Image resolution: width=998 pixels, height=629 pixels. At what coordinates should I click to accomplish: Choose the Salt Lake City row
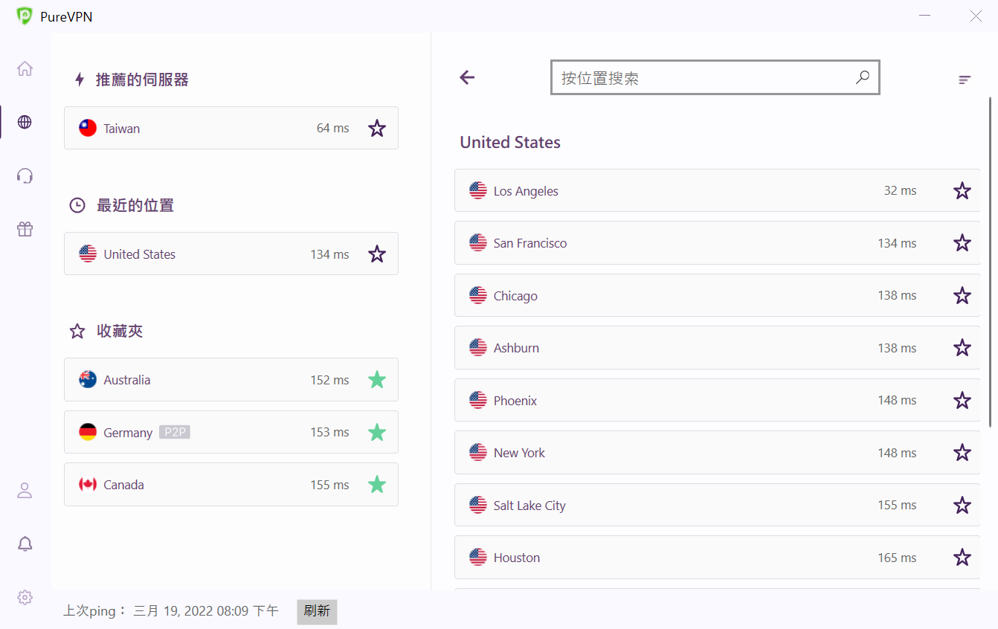click(717, 505)
